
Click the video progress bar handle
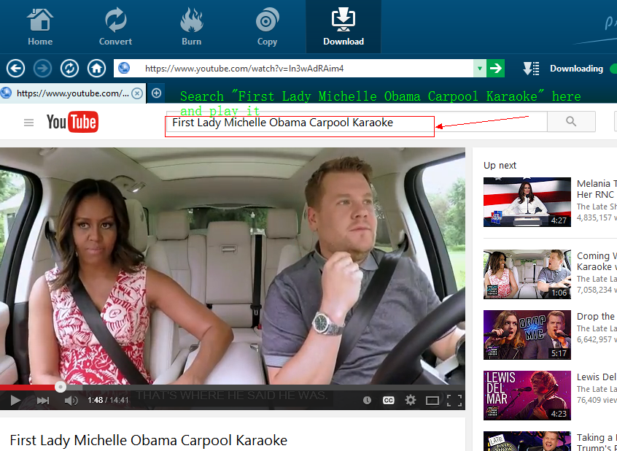(x=61, y=387)
